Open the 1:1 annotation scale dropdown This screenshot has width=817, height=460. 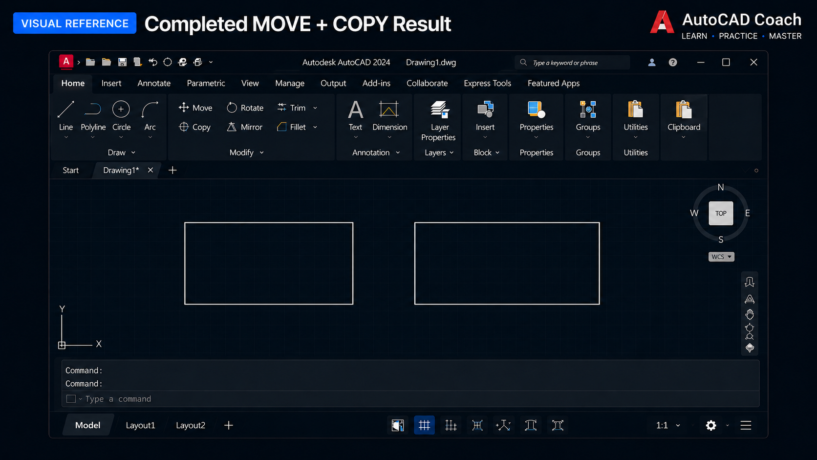click(x=668, y=425)
